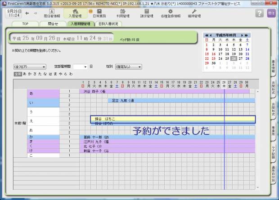Select date 26 in the calendar
The height and width of the screenshot is (200, 279).
coord(234,58)
